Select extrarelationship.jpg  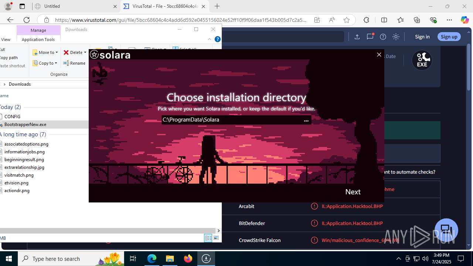point(24,167)
